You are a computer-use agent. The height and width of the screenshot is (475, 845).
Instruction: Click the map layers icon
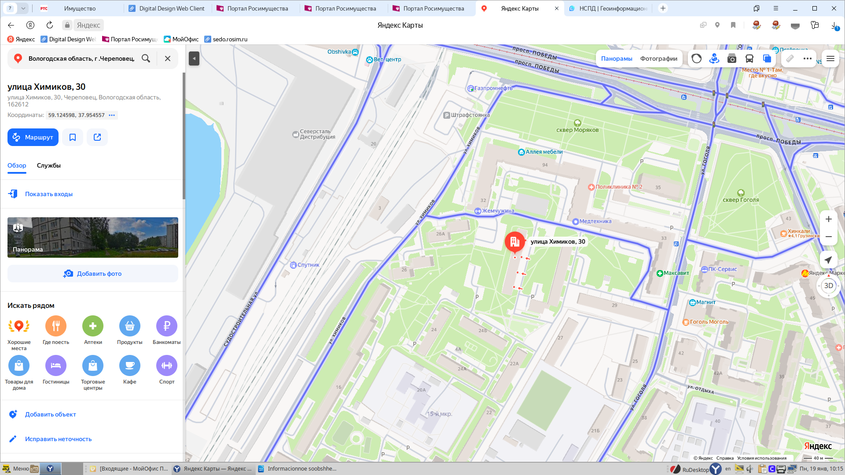coord(767,58)
